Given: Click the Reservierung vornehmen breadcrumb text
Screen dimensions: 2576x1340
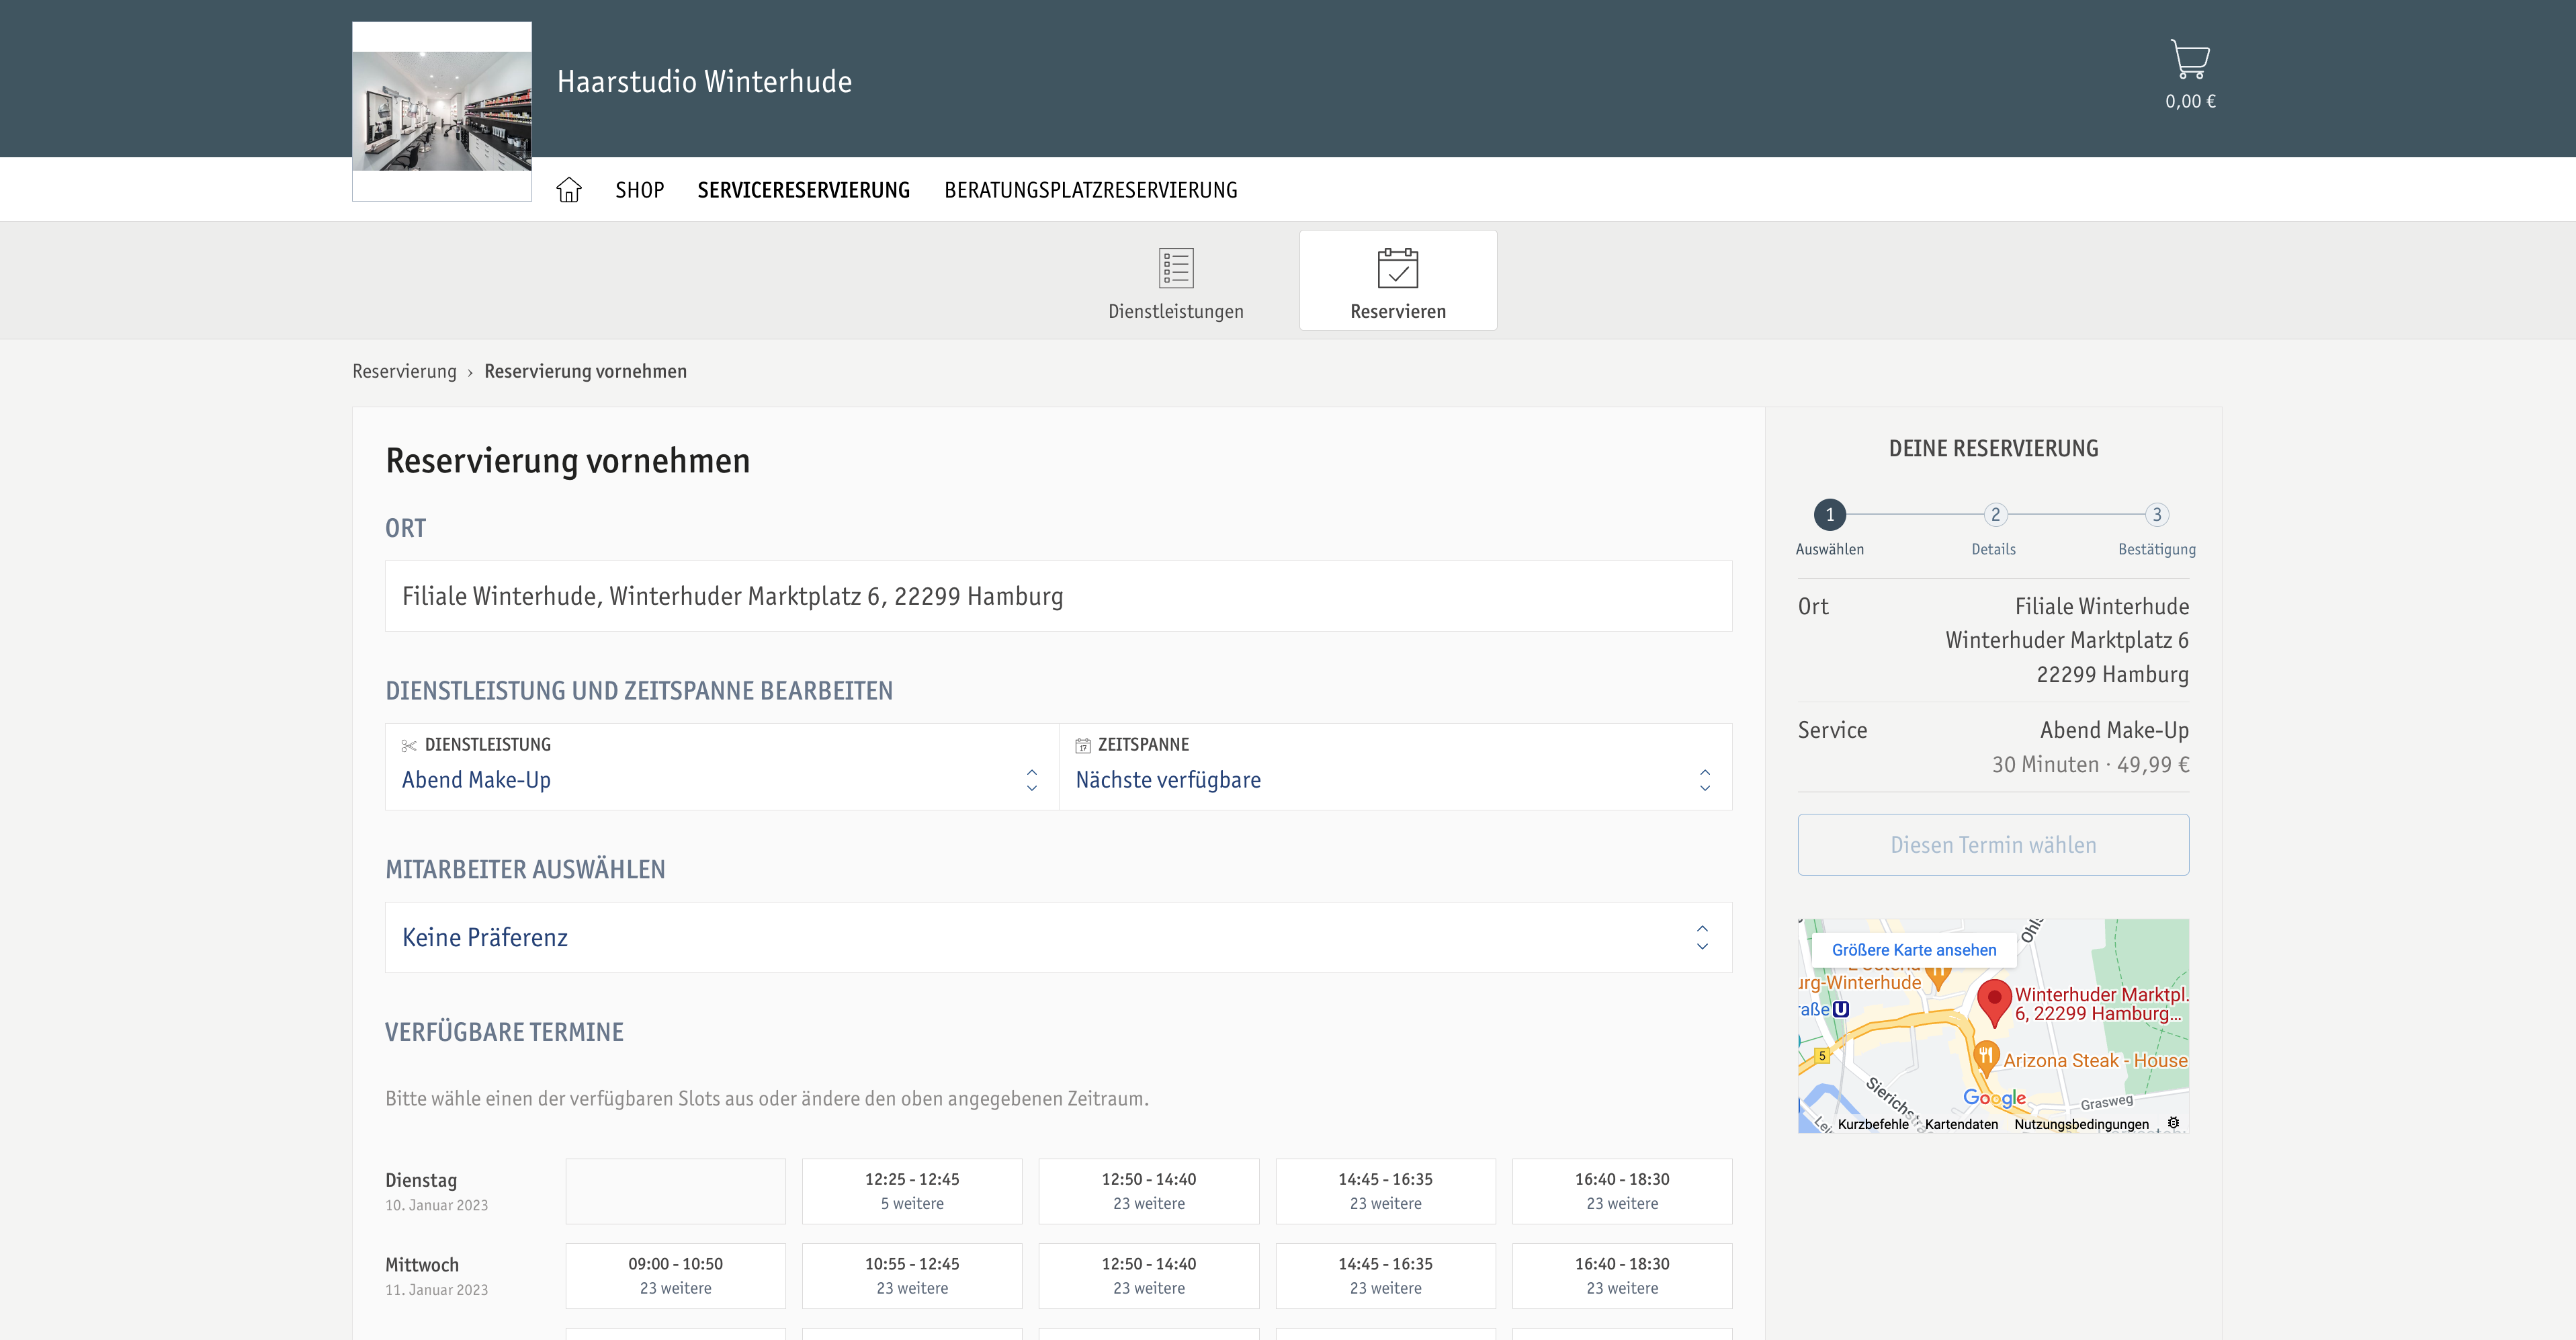Looking at the screenshot, I should click(585, 371).
